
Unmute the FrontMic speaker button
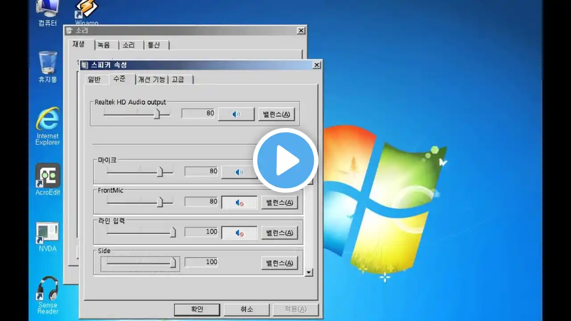pos(240,202)
